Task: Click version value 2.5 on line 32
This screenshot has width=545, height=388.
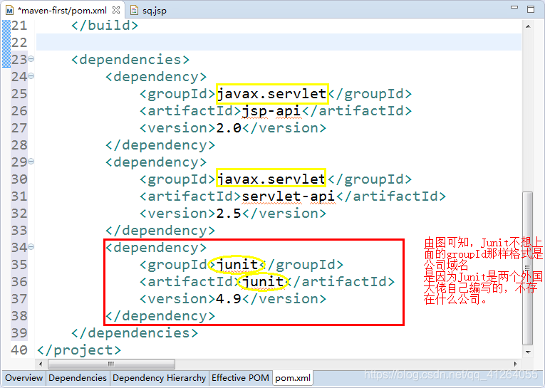Action: (x=229, y=214)
